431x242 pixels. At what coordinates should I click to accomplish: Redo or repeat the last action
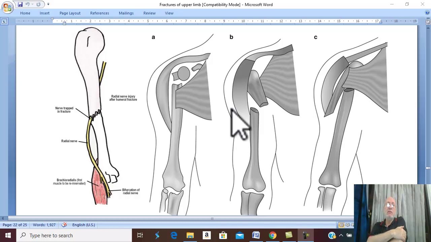click(x=38, y=4)
